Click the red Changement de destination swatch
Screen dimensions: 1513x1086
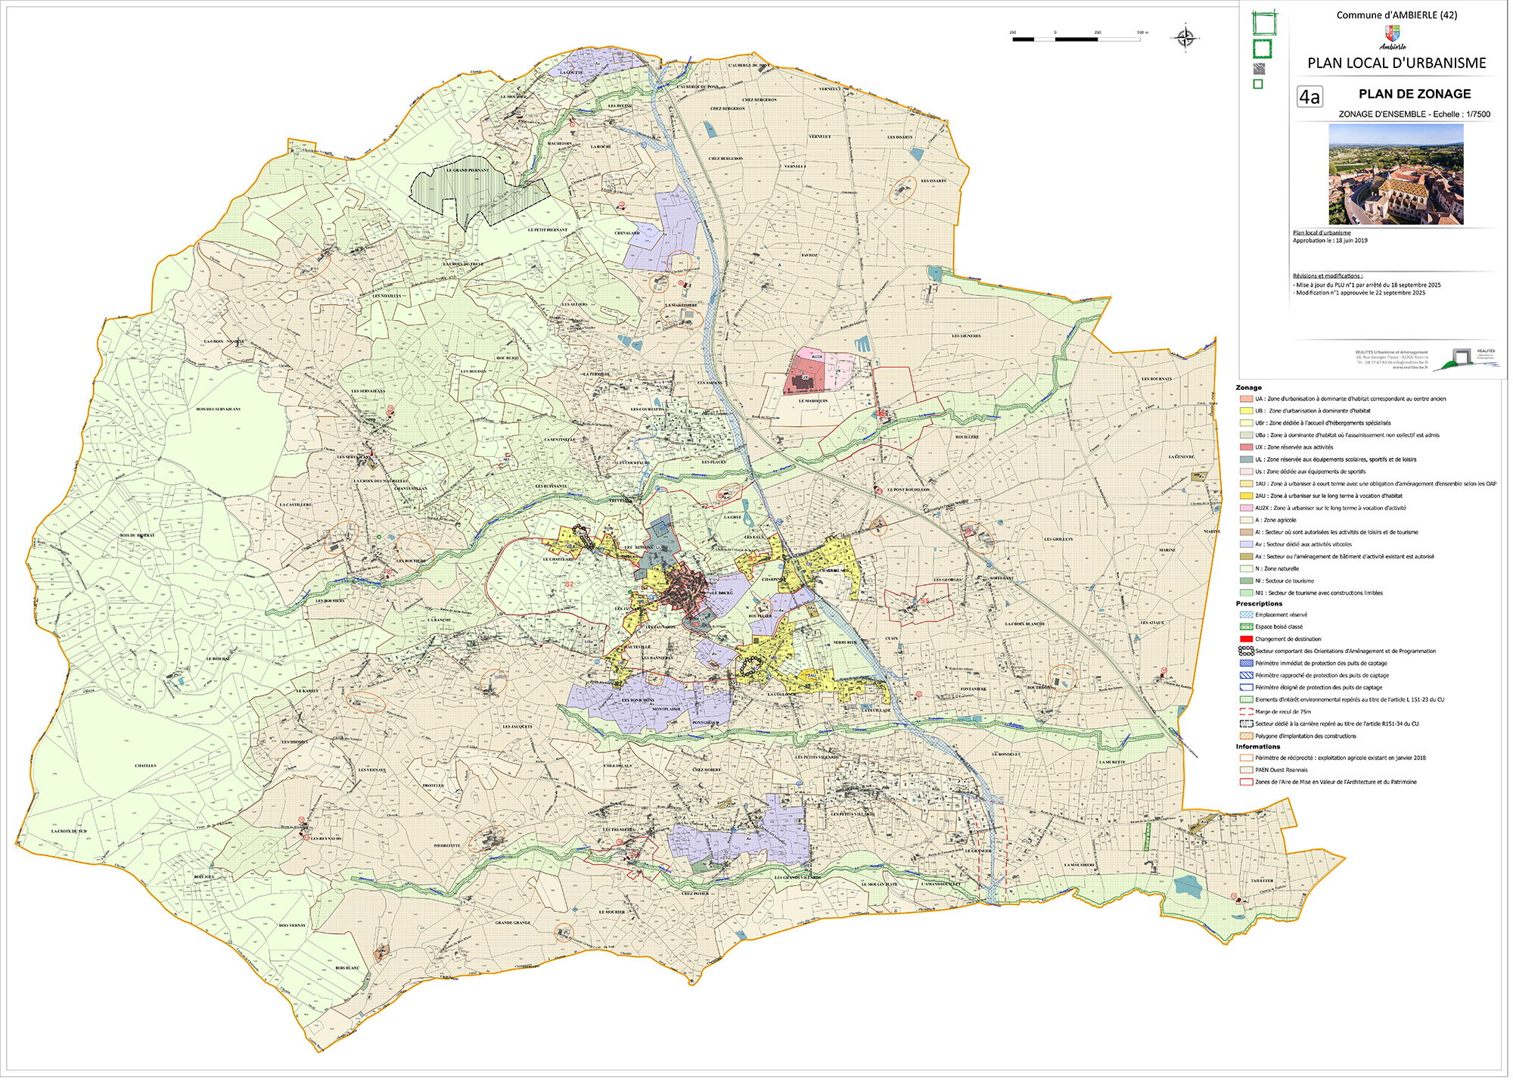[x=1246, y=639]
